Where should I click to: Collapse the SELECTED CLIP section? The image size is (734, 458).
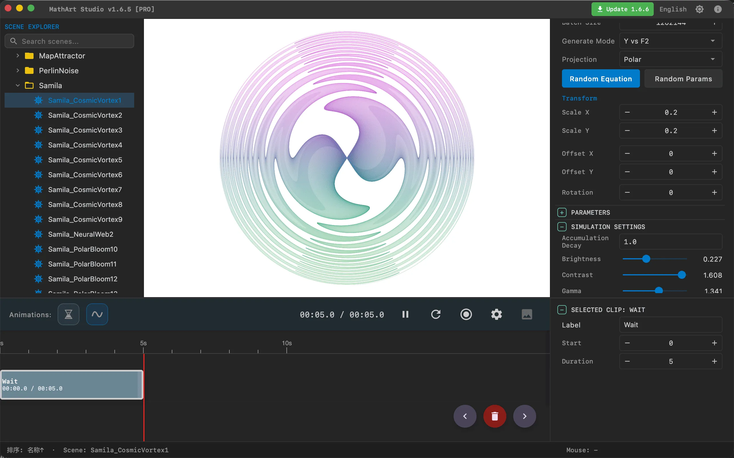coord(562,309)
